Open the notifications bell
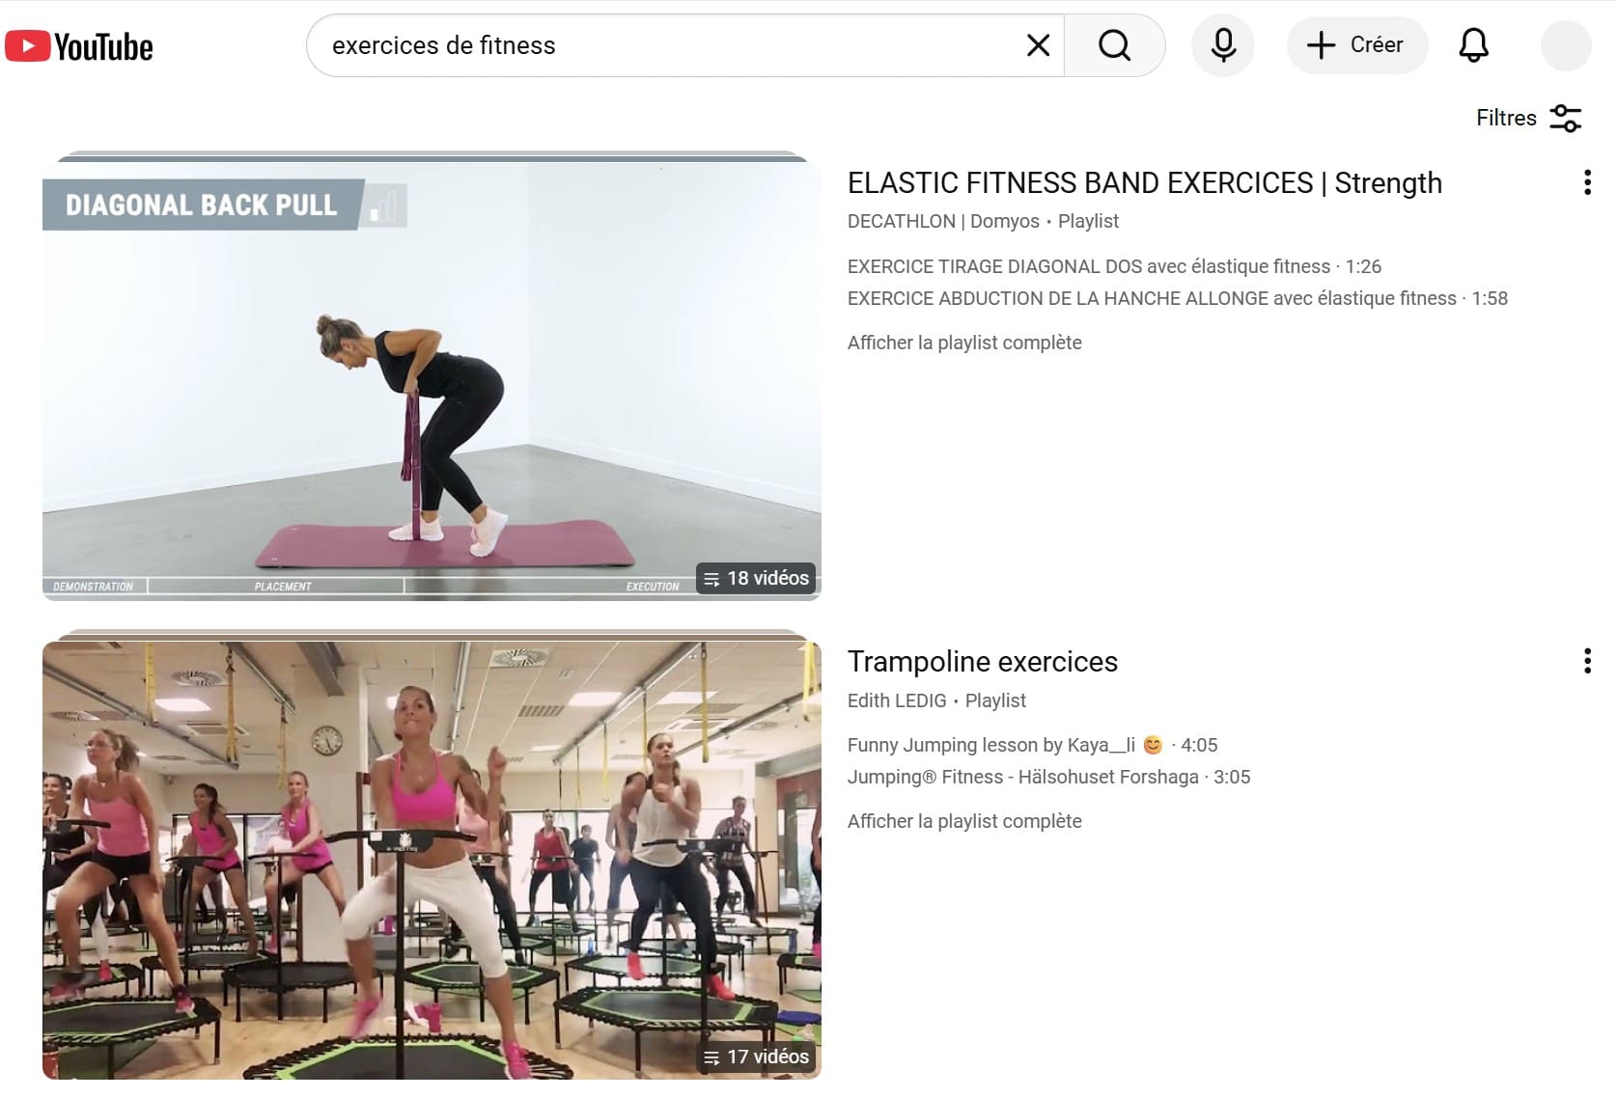Image resolution: width=1617 pixels, height=1098 pixels. pyautogui.click(x=1473, y=45)
